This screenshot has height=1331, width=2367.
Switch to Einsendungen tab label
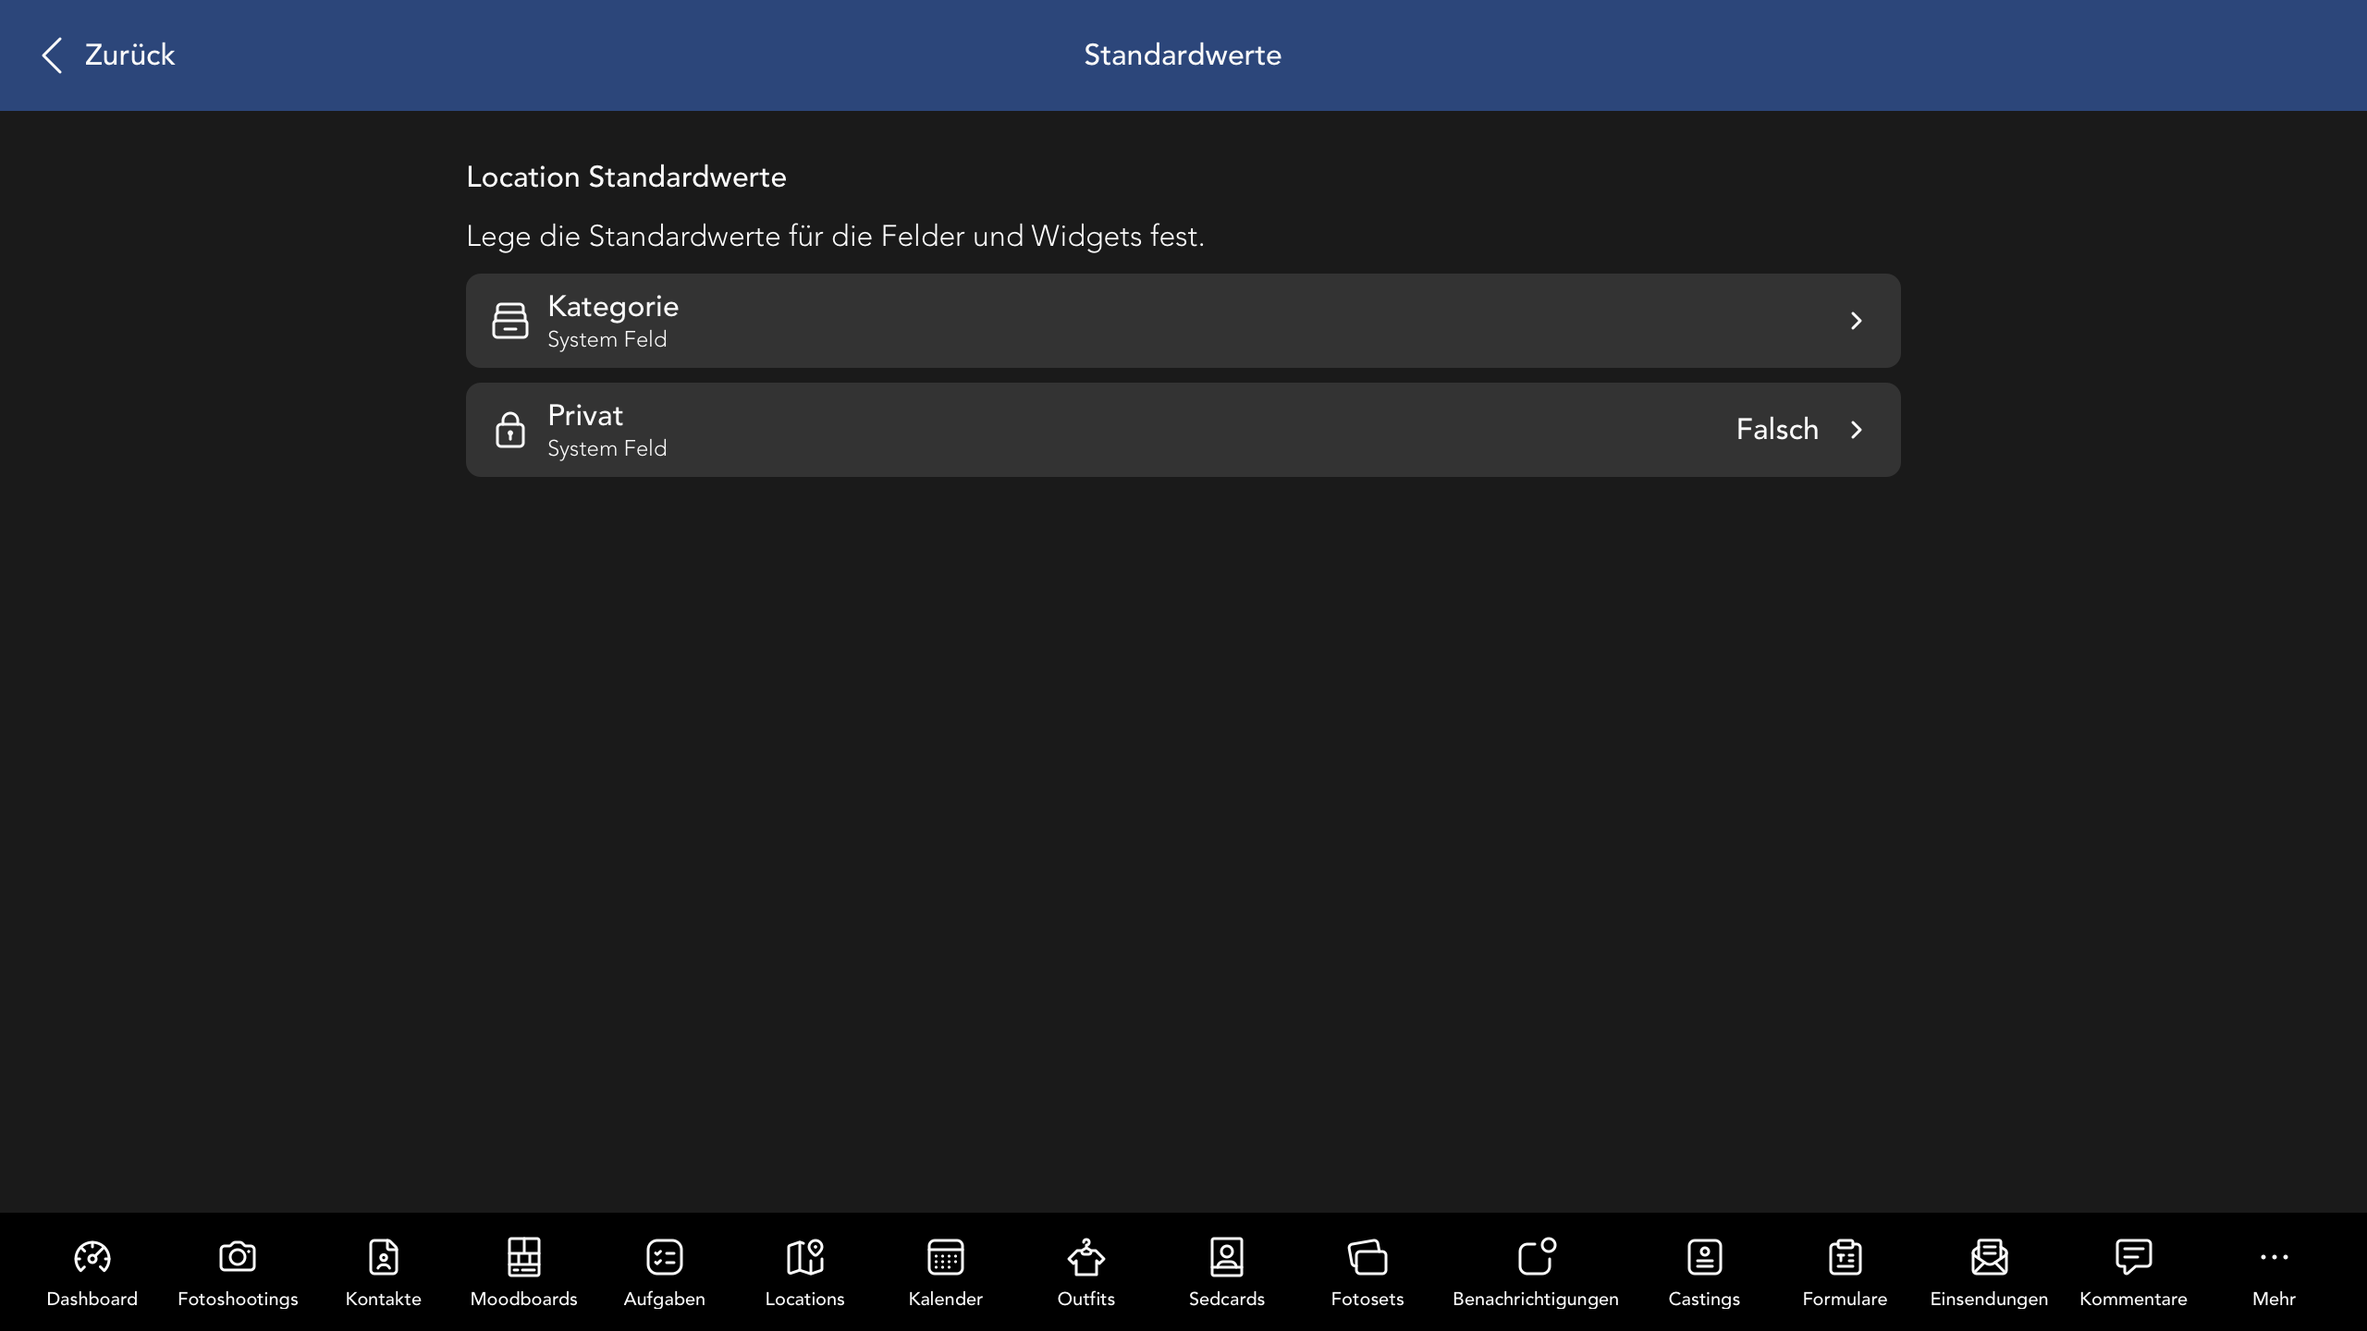(1990, 1299)
